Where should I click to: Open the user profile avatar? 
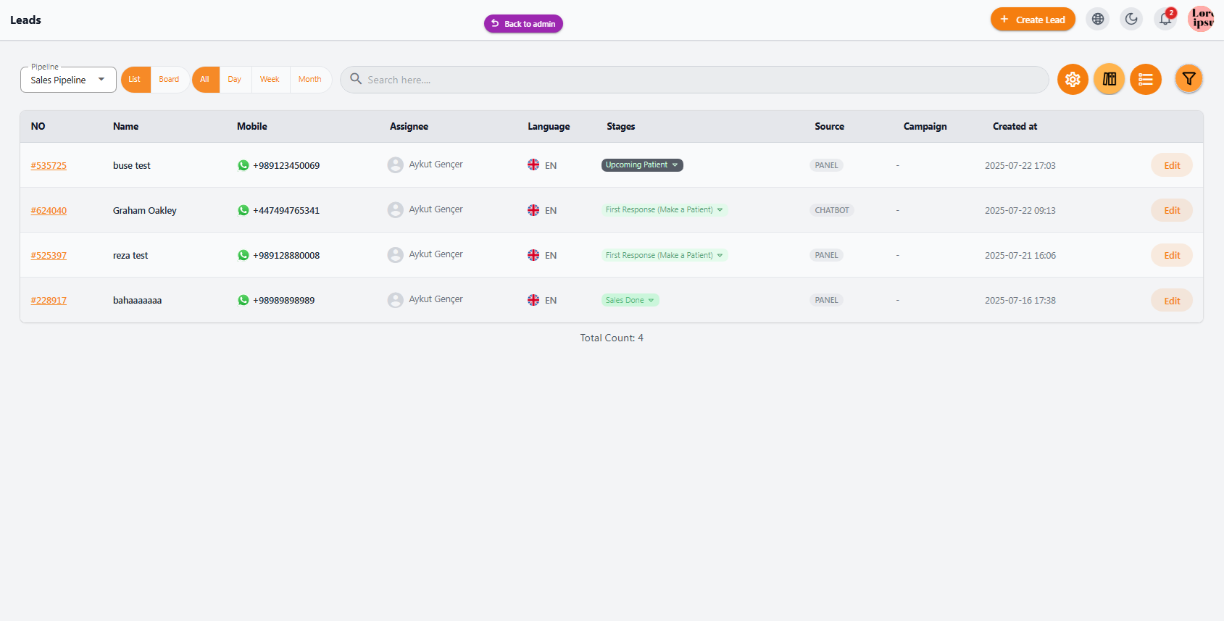tap(1202, 19)
